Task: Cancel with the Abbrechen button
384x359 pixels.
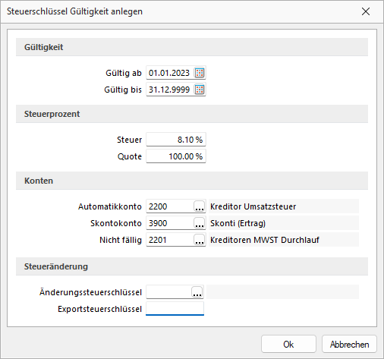Action: 349,344
